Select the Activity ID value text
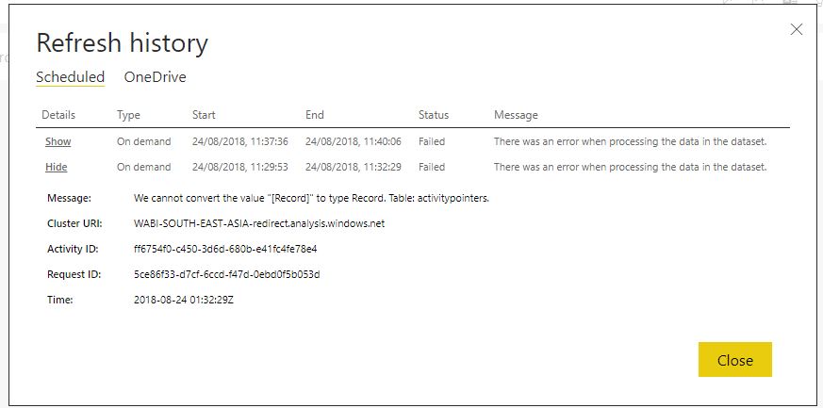823x408 pixels. [x=225, y=249]
